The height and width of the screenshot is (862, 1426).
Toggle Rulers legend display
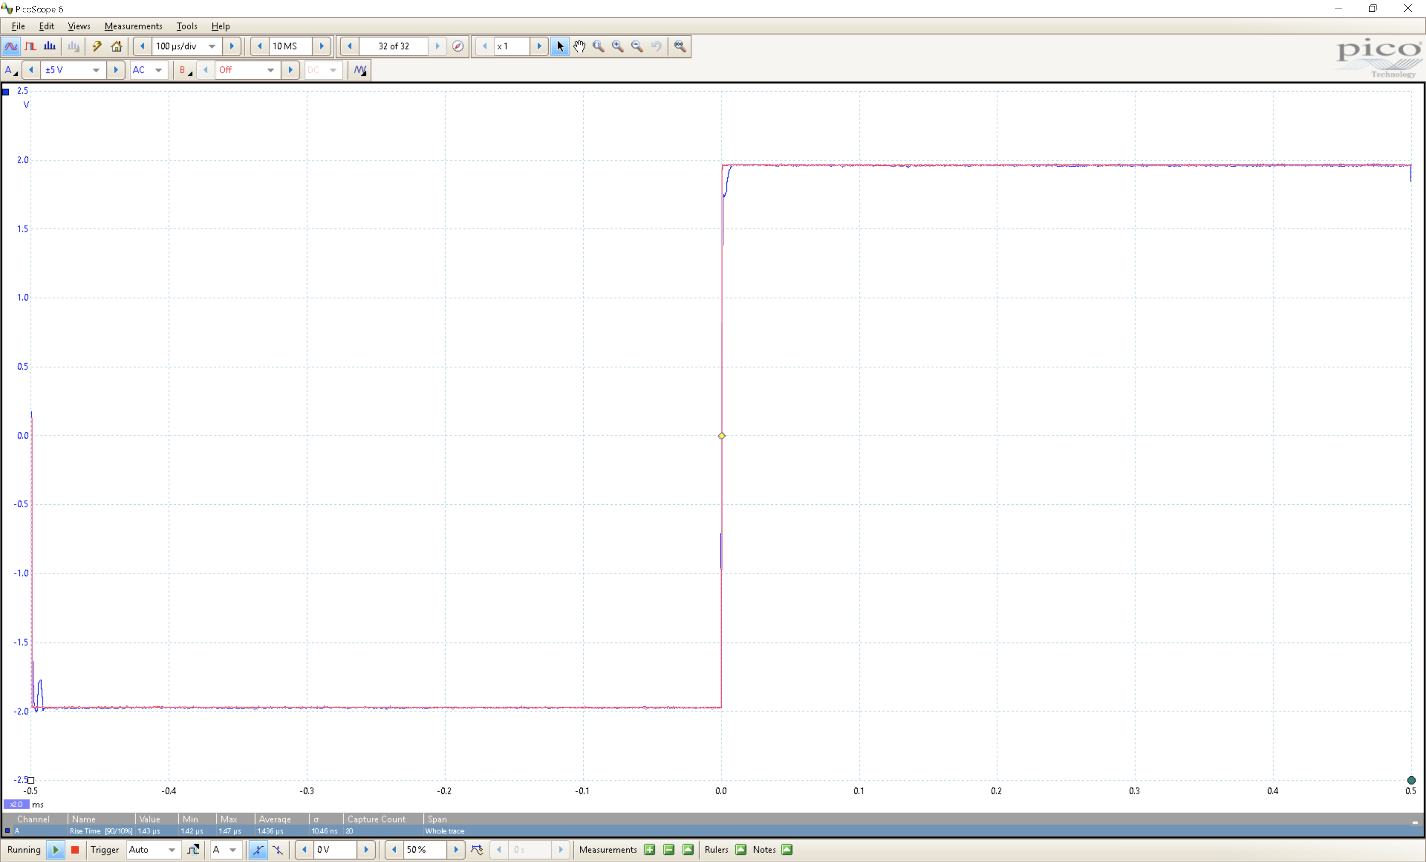point(741,850)
